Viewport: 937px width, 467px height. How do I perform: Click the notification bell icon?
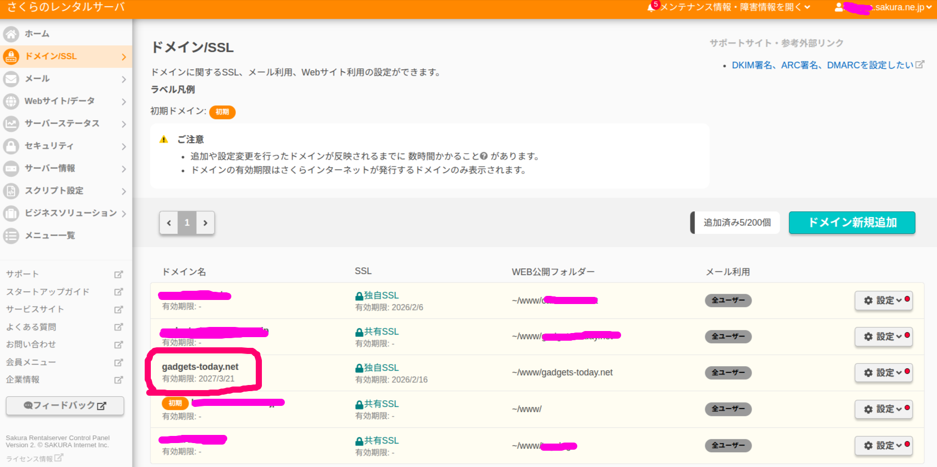[651, 7]
